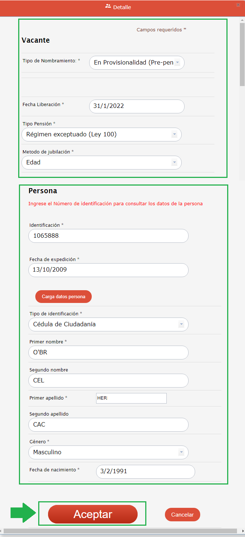Click the horizontal scrollbar left arrow
The image size is (245, 537).
tap(2, 531)
